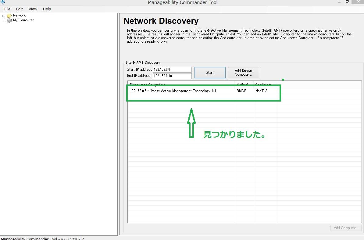Select the discovered 192.168.0.6 AMT computer row

coord(203,91)
